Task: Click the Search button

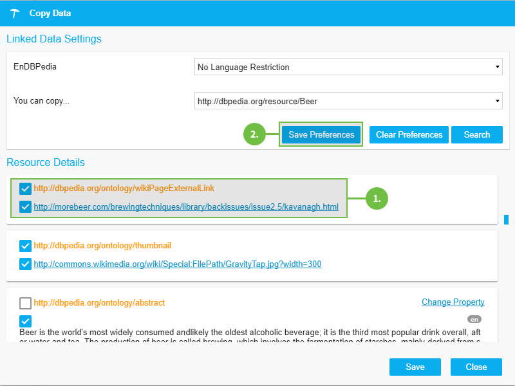Action: pos(476,134)
